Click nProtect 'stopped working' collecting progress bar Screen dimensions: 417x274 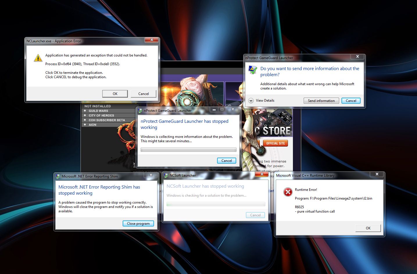pos(188,150)
